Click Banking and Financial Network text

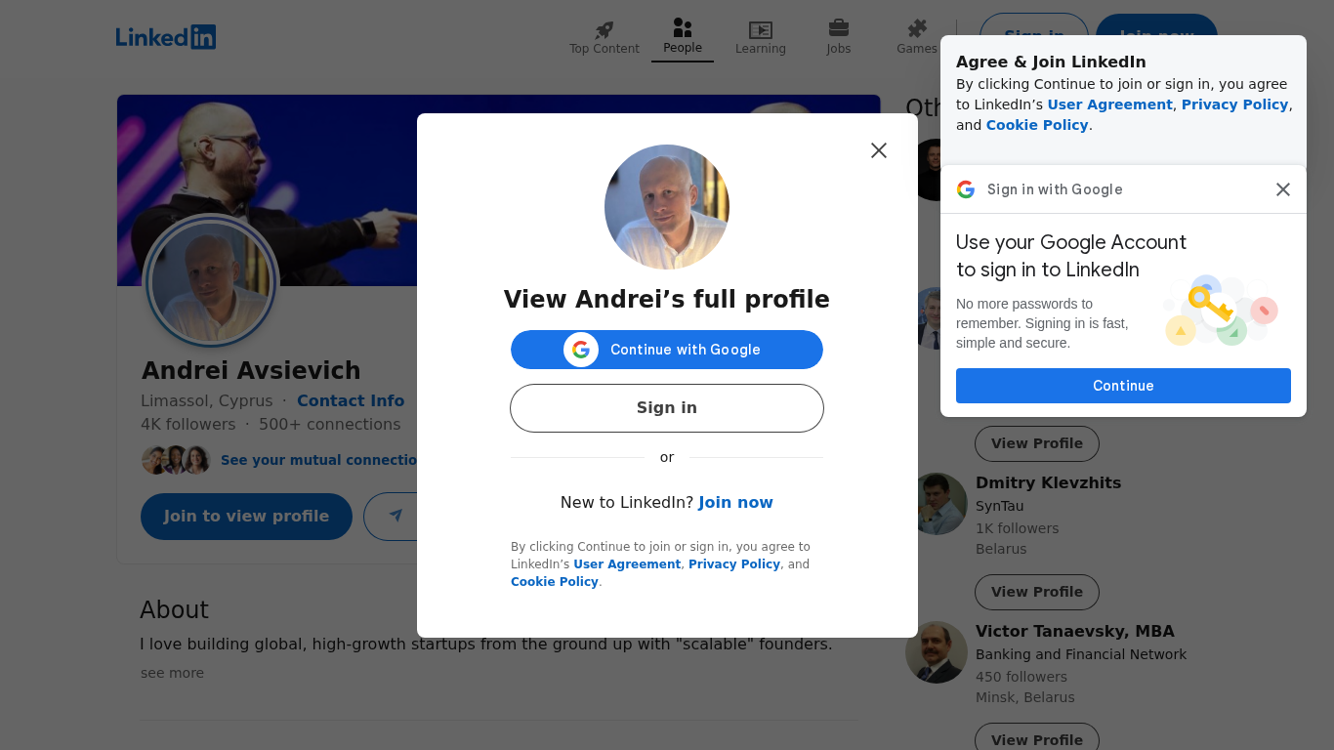(1081, 655)
